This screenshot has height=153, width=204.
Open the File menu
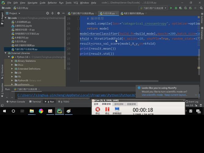(9, 3)
